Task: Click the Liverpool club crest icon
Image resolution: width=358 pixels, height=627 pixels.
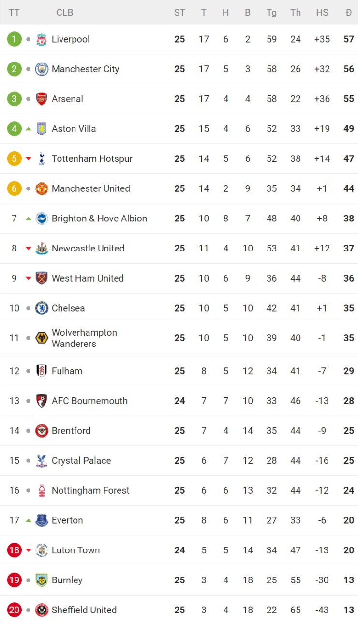Action: click(42, 39)
